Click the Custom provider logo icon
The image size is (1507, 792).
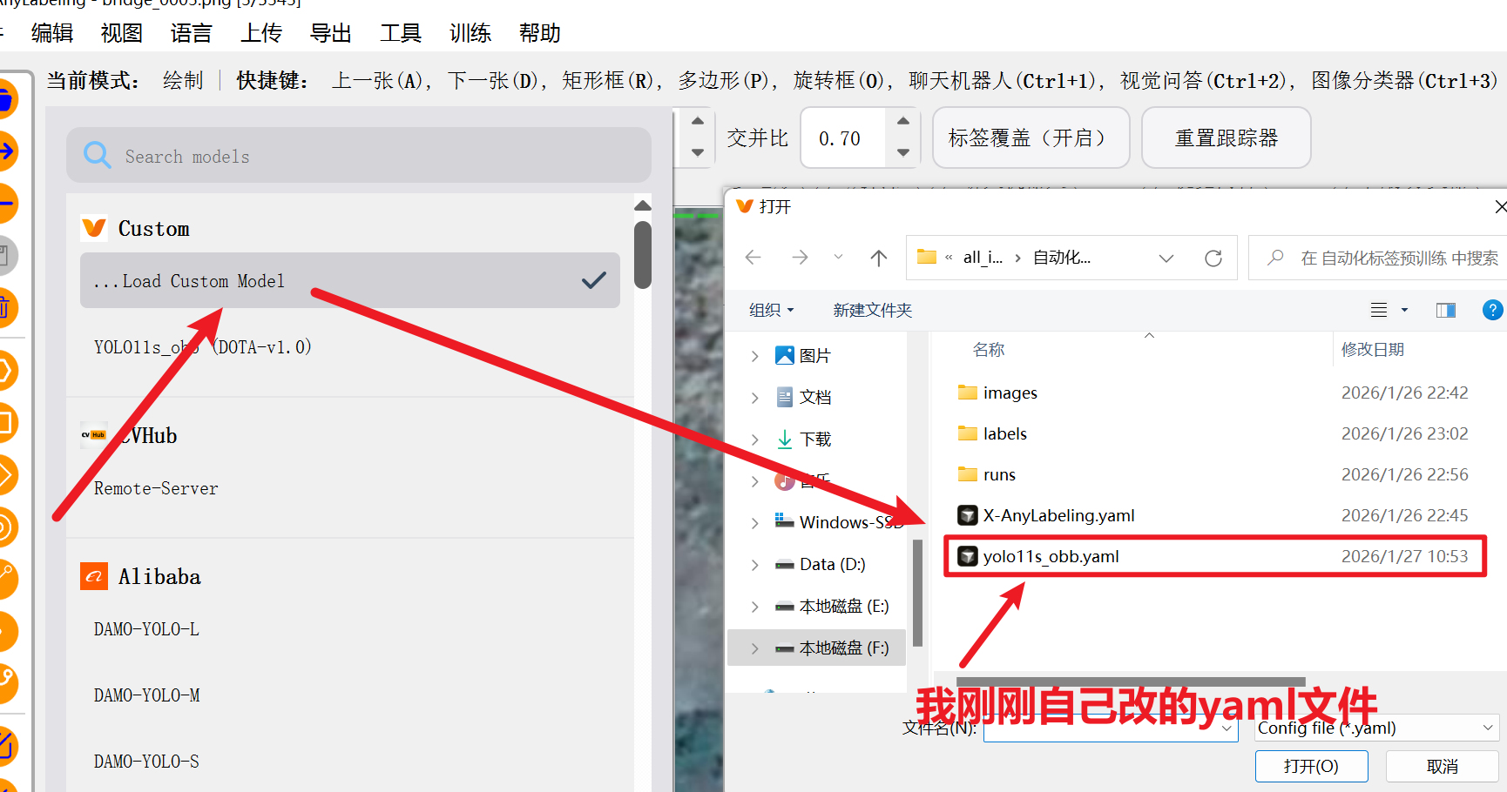point(94,228)
